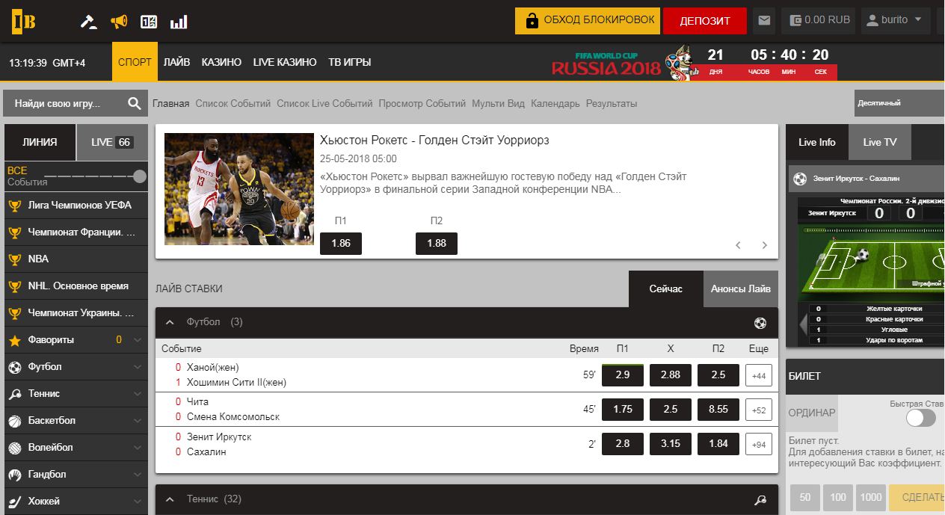Viewport: 945px width, 515px height.
Task: Select the Сейчас tab
Action: [x=665, y=289]
